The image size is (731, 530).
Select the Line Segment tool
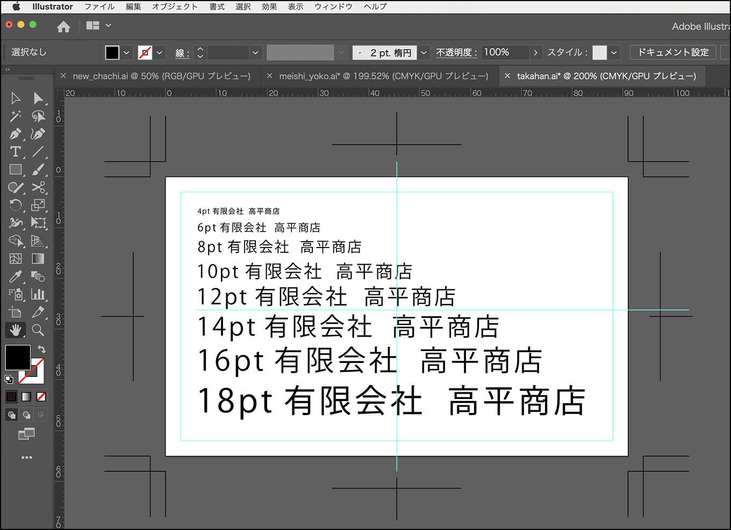tap(38, 151)
